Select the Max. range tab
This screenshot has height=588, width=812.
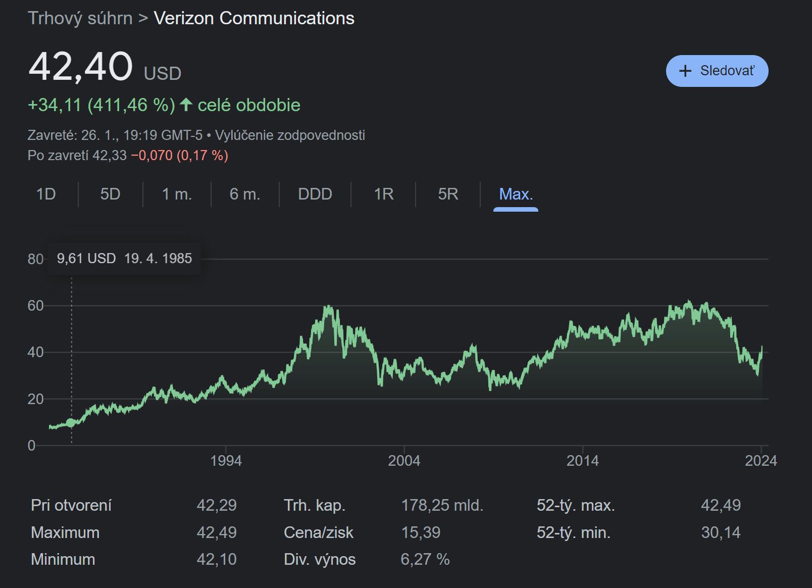(x=516, y=194)
